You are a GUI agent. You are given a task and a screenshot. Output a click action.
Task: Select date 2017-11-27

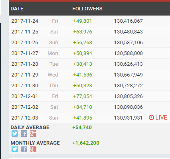(25, 53)
